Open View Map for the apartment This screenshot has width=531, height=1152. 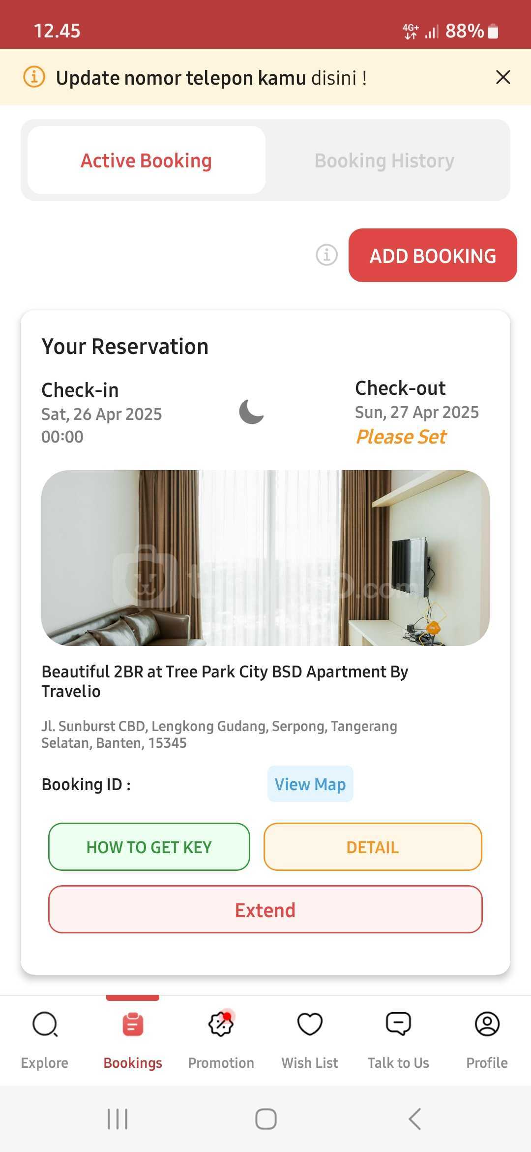coord(310,784)
